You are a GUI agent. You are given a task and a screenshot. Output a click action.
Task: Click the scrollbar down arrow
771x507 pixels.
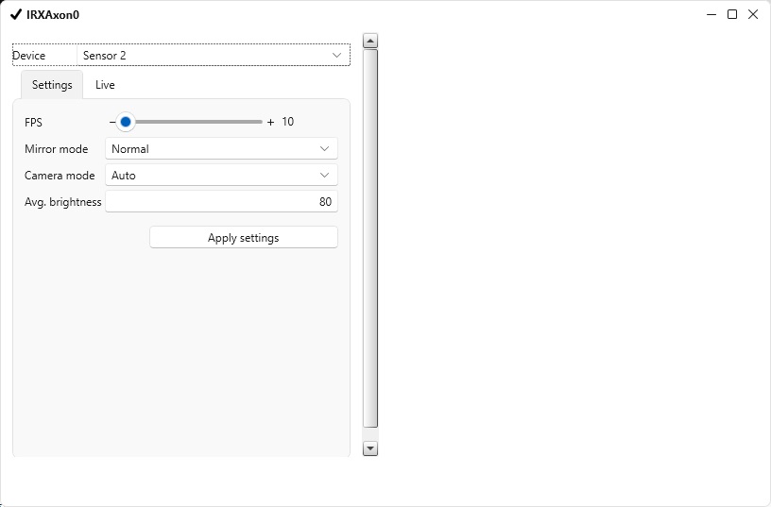click(x=370, y=448)
